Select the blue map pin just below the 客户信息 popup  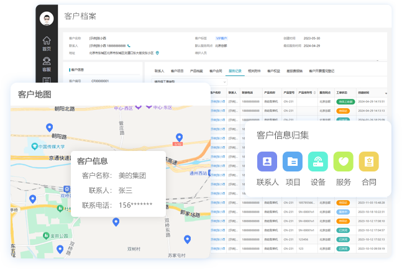click(x=116, y=222)
